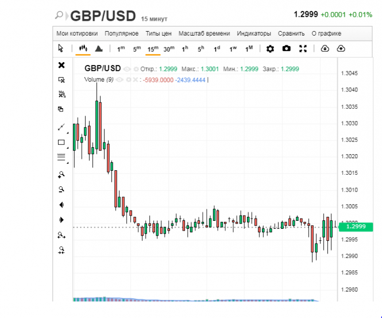The height and width of the screenshot is (318, 382).
Task: Open the О графике menu
Action: pos(326,33)
